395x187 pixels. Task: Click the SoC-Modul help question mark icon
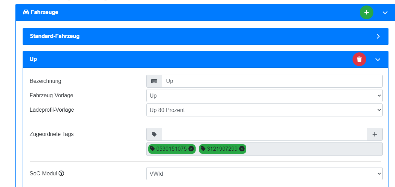tap(61, 173)
